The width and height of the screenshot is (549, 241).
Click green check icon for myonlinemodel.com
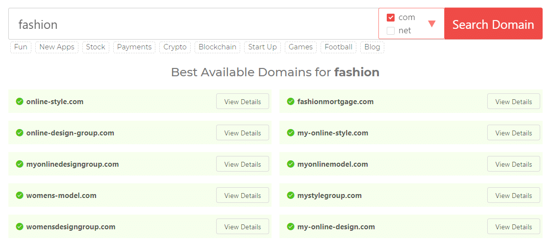[291, 164]
